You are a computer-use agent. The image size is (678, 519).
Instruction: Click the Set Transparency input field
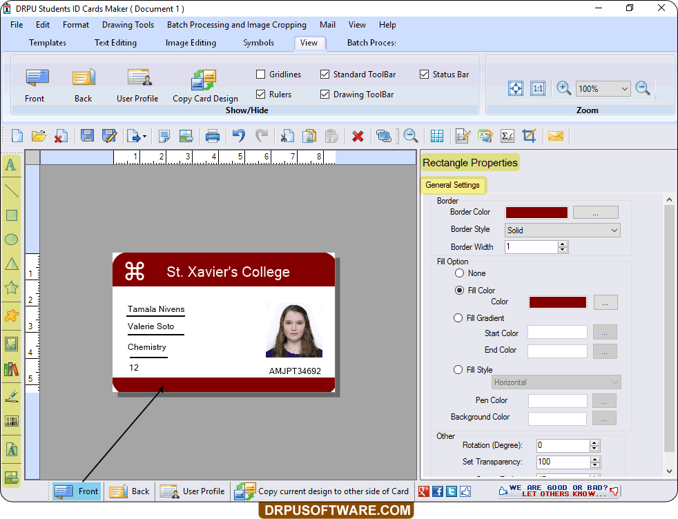(x=563, y=462)
